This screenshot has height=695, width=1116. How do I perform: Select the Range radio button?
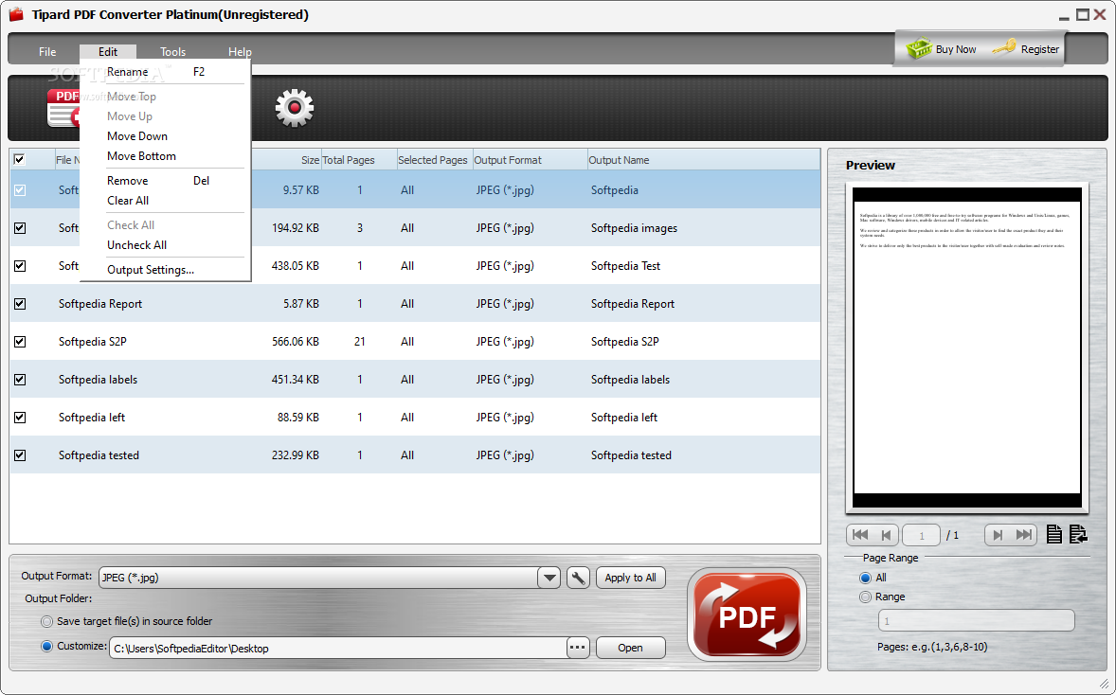click(866, 597)
